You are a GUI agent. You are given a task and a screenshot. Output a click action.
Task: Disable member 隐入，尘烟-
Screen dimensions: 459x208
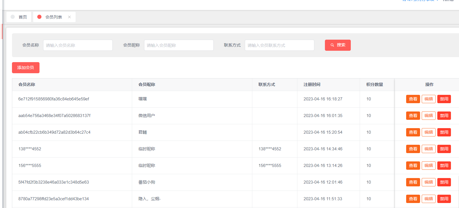coord(444,199)
